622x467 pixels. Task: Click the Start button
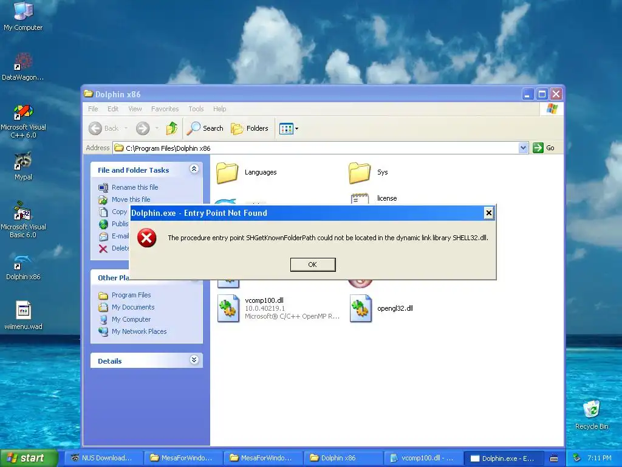tap(29, 458)
